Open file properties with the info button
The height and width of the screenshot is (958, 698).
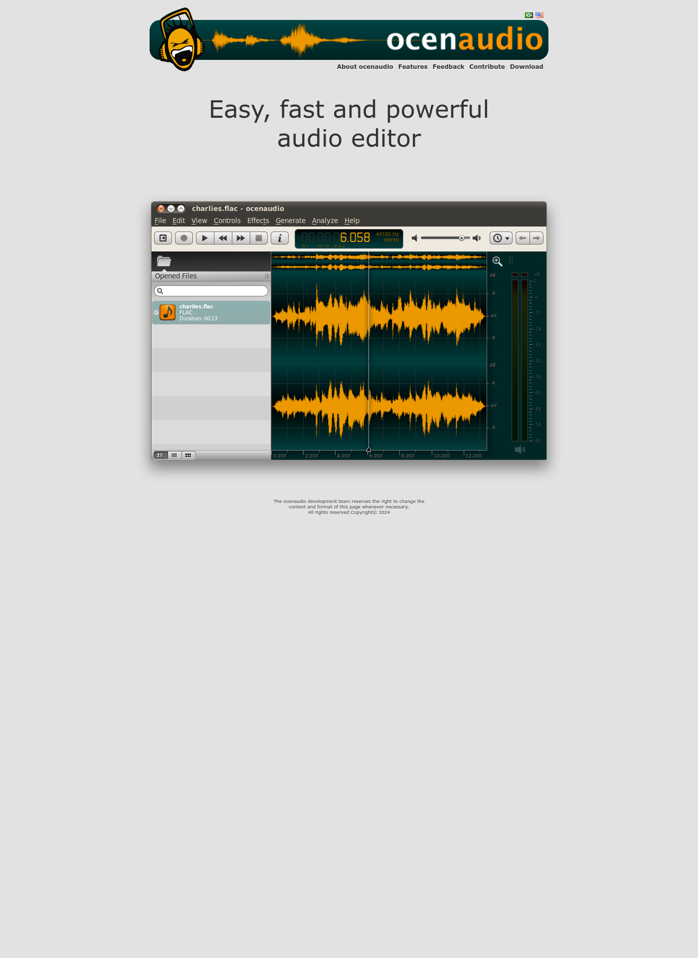[280, 238]
